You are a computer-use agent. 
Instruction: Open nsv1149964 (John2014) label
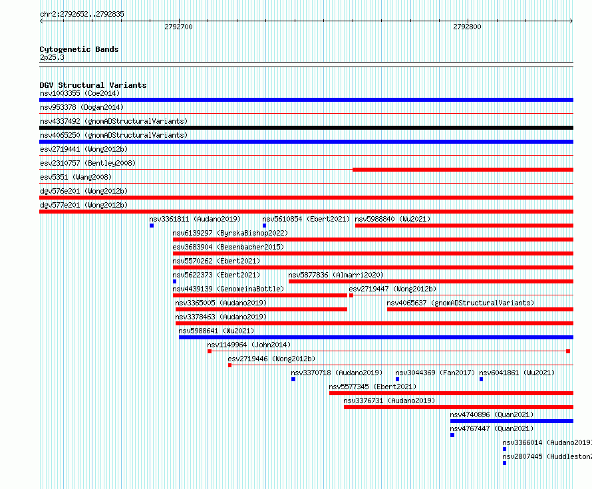point(249,345)
